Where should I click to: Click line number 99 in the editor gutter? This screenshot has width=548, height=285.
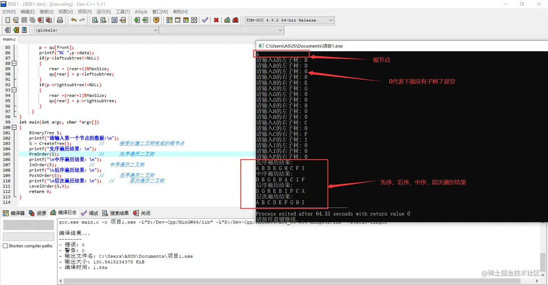point(7,122)
